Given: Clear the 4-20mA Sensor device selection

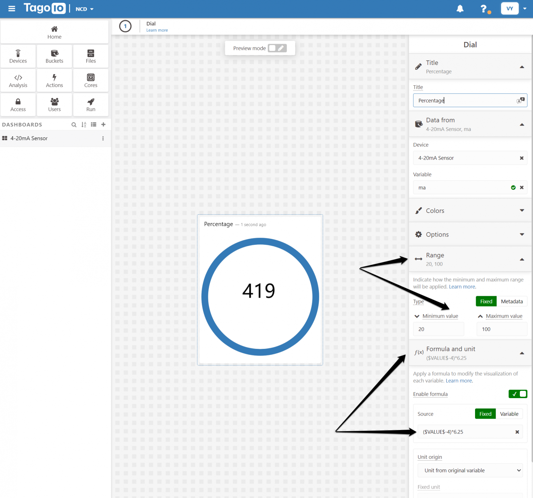Looking at the screenshot, I should point(521,158).
